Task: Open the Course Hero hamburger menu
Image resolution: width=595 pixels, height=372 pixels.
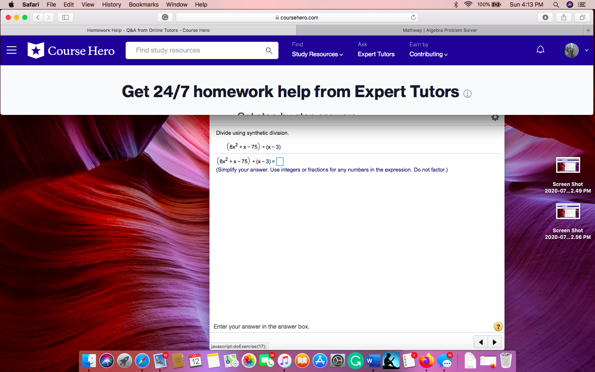Action: point(12,50)
